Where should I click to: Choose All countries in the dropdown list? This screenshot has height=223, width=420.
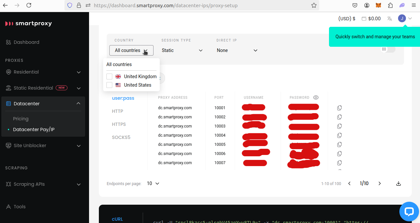[x=119, y=64]
